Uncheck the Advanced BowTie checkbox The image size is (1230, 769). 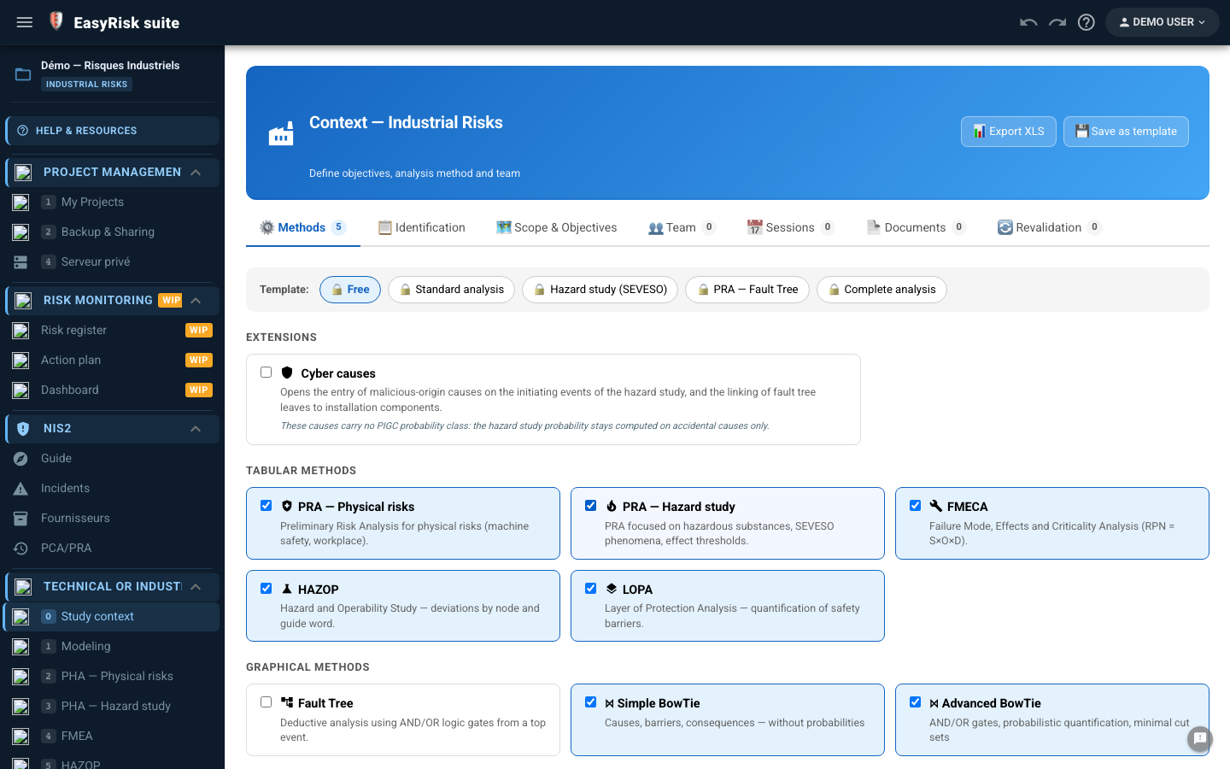coord(916,702)
